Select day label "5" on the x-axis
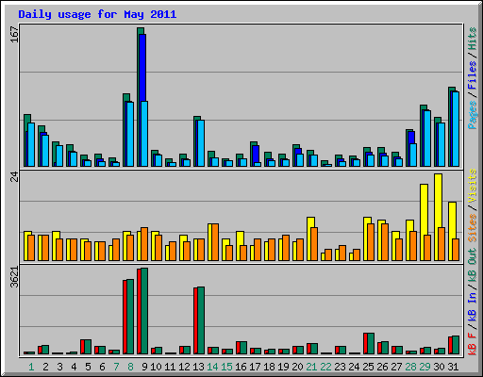The height and width of the screenshot is (377, 483). pos(88,367)
